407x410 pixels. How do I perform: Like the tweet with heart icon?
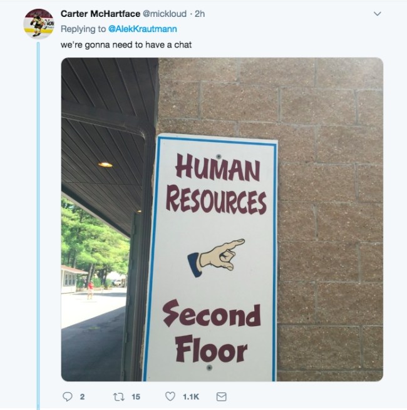coord(170,396)
